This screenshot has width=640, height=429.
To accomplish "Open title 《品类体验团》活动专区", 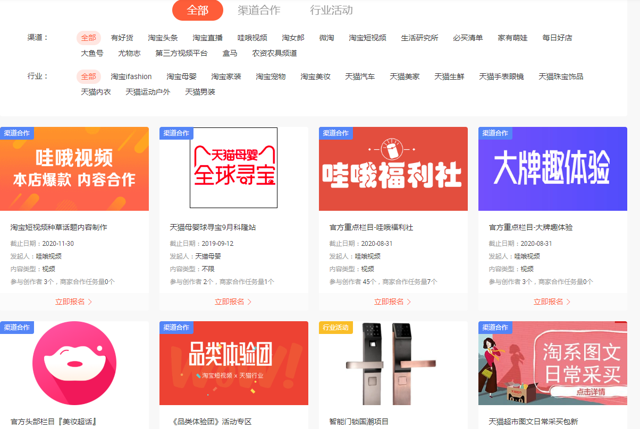I will 211,422.
